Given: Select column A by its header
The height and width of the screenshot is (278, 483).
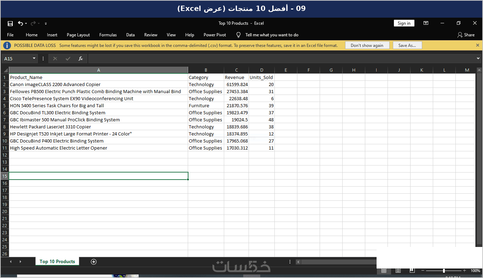Looking at the screenshot, I should 99,70.
